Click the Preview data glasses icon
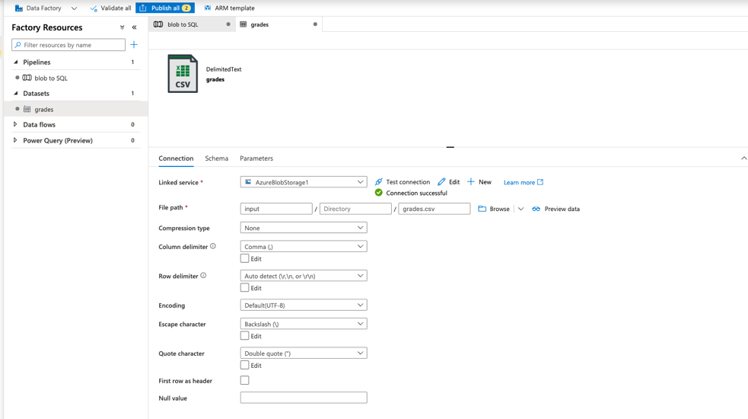The height and width of the screenshot is (419, 748). 536,209
